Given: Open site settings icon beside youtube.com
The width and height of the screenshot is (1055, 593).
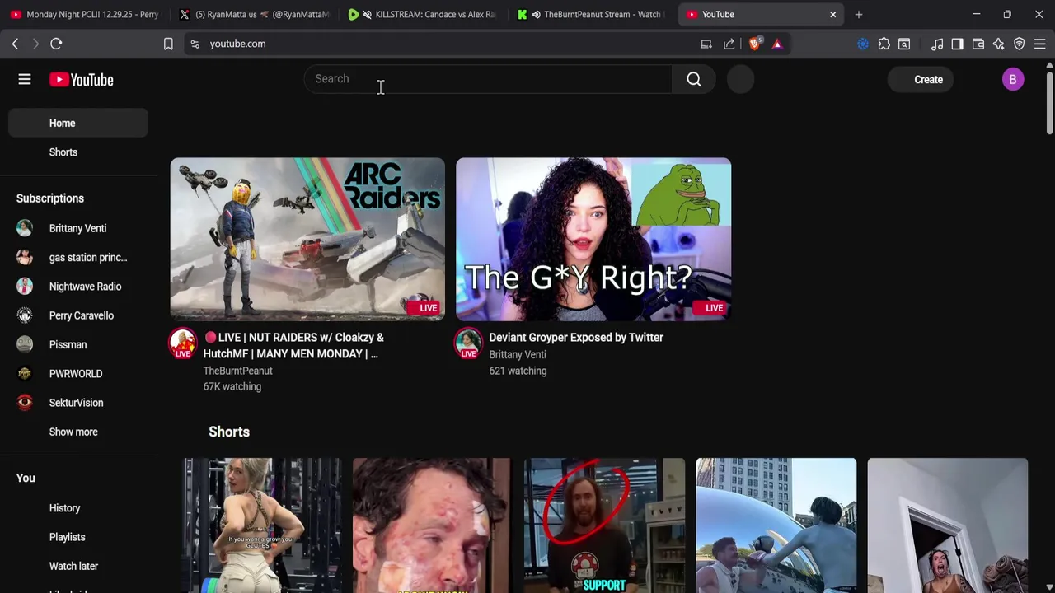Looking at the screenshot, I should 195,44.
